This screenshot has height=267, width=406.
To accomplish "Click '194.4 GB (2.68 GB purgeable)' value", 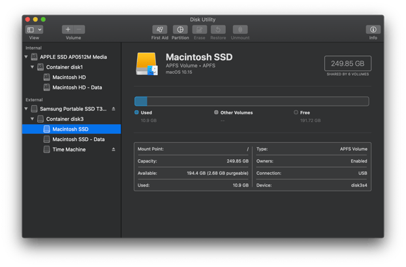I will click(x=217, y=173).
